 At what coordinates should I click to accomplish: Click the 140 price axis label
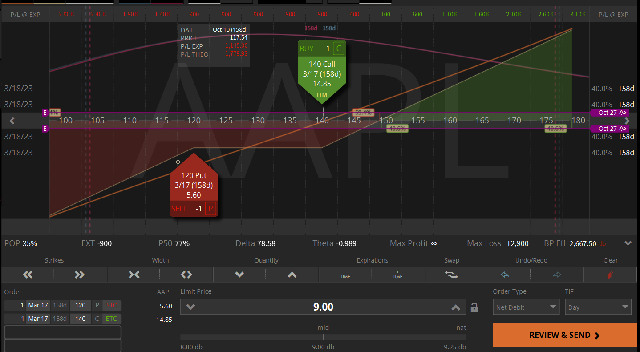[x=322, y=121]
